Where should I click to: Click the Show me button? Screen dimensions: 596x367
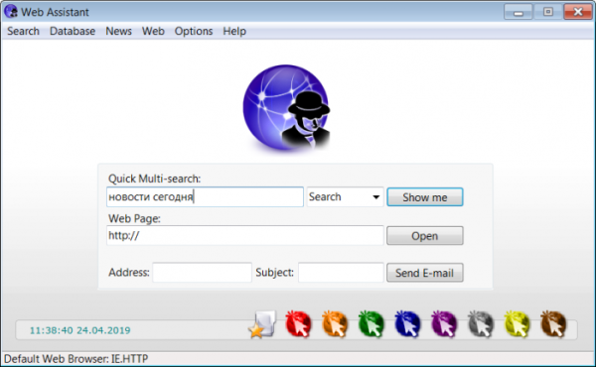coord(425,197)
